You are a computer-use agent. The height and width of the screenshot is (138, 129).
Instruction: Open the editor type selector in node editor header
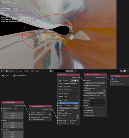[x=3, y=71]
